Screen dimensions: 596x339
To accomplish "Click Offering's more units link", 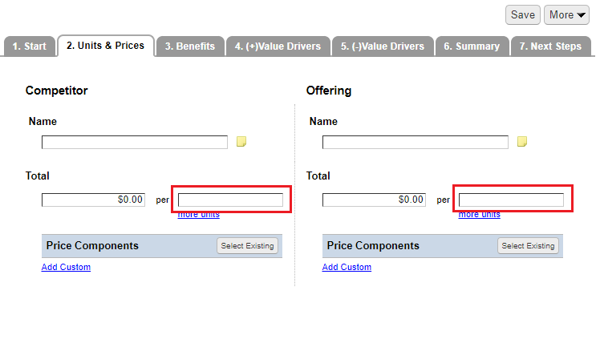I will pos(480,215).
